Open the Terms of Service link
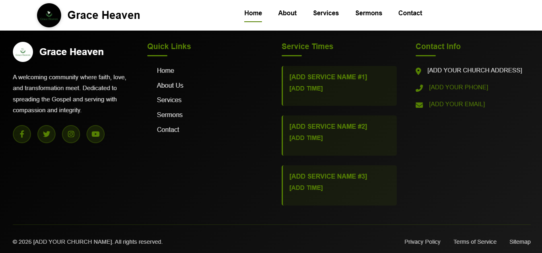 tap(475, 242)
